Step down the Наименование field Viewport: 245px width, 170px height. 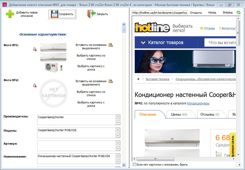[x=118, y=161]
